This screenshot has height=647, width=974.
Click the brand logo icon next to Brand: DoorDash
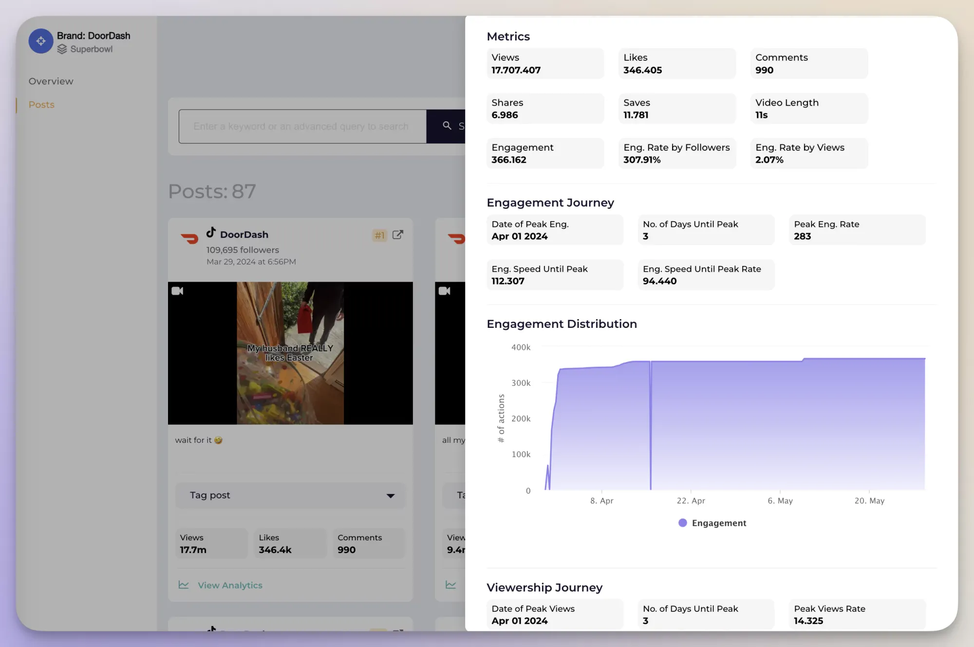point(41,41)
